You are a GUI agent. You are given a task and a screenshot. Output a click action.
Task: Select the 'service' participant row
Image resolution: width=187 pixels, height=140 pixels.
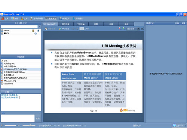21,31
